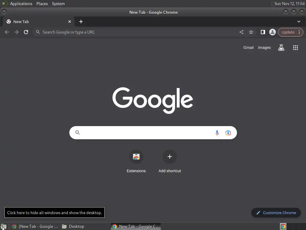Open the Applications menu
The image size is (306, 230).
coord(21,4)
